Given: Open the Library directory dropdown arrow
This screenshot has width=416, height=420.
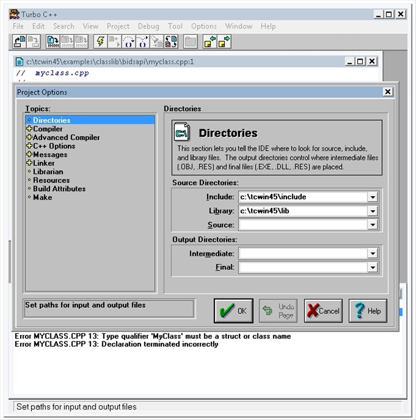Looking at the screenshot, I should (373, 211).
